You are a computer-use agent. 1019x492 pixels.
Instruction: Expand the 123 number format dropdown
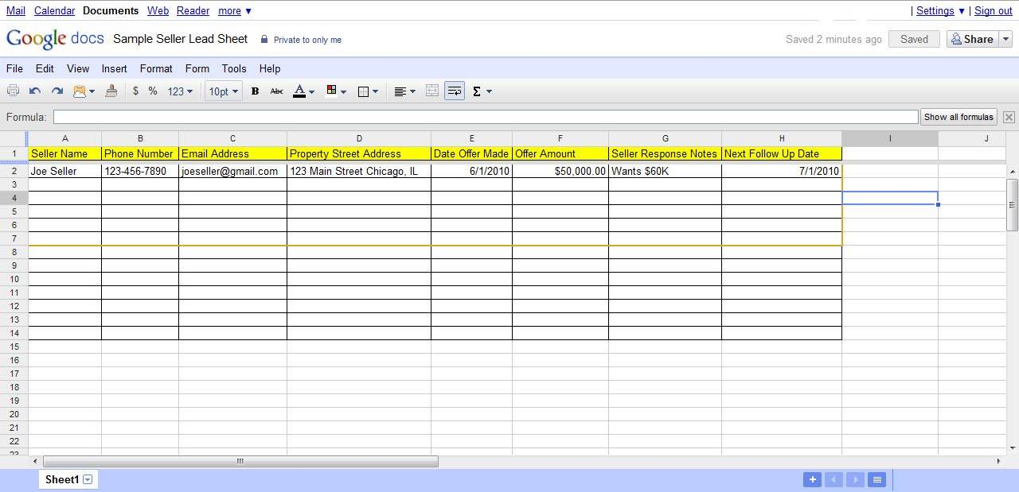pyautogui.click(x=180, y=91)
